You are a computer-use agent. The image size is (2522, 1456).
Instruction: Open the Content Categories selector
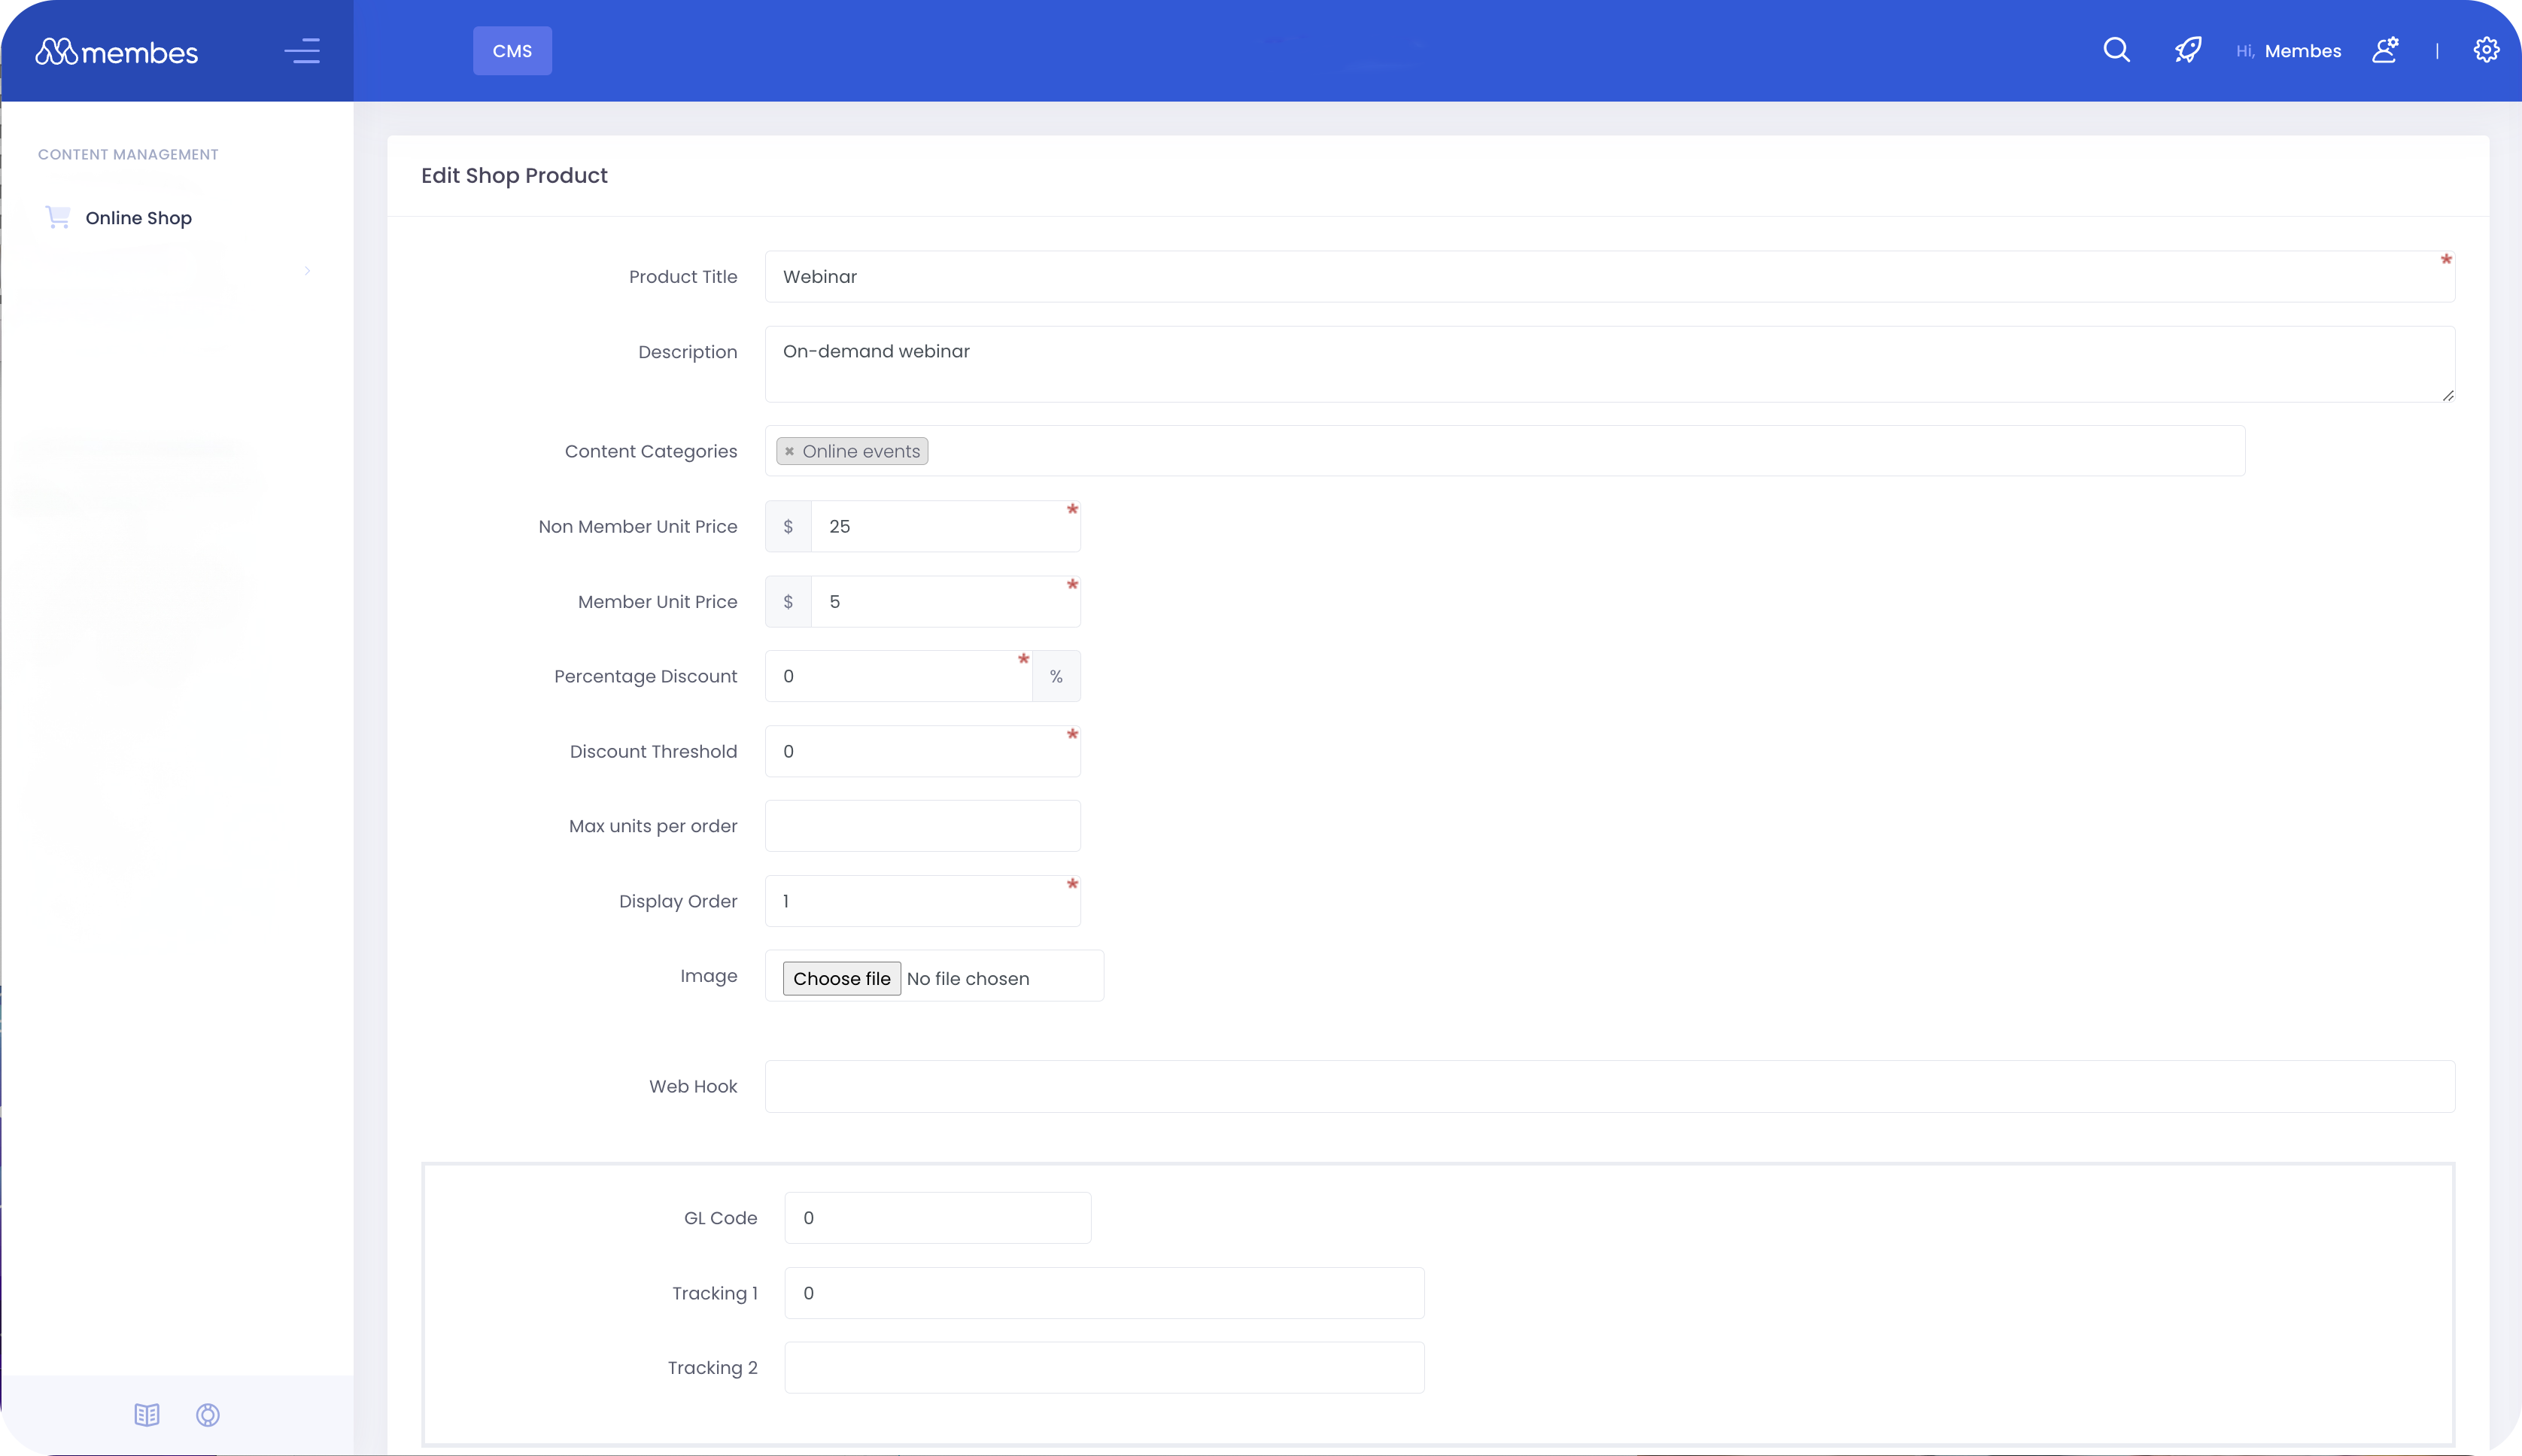pyautogui.click(x=1500, y=450)
